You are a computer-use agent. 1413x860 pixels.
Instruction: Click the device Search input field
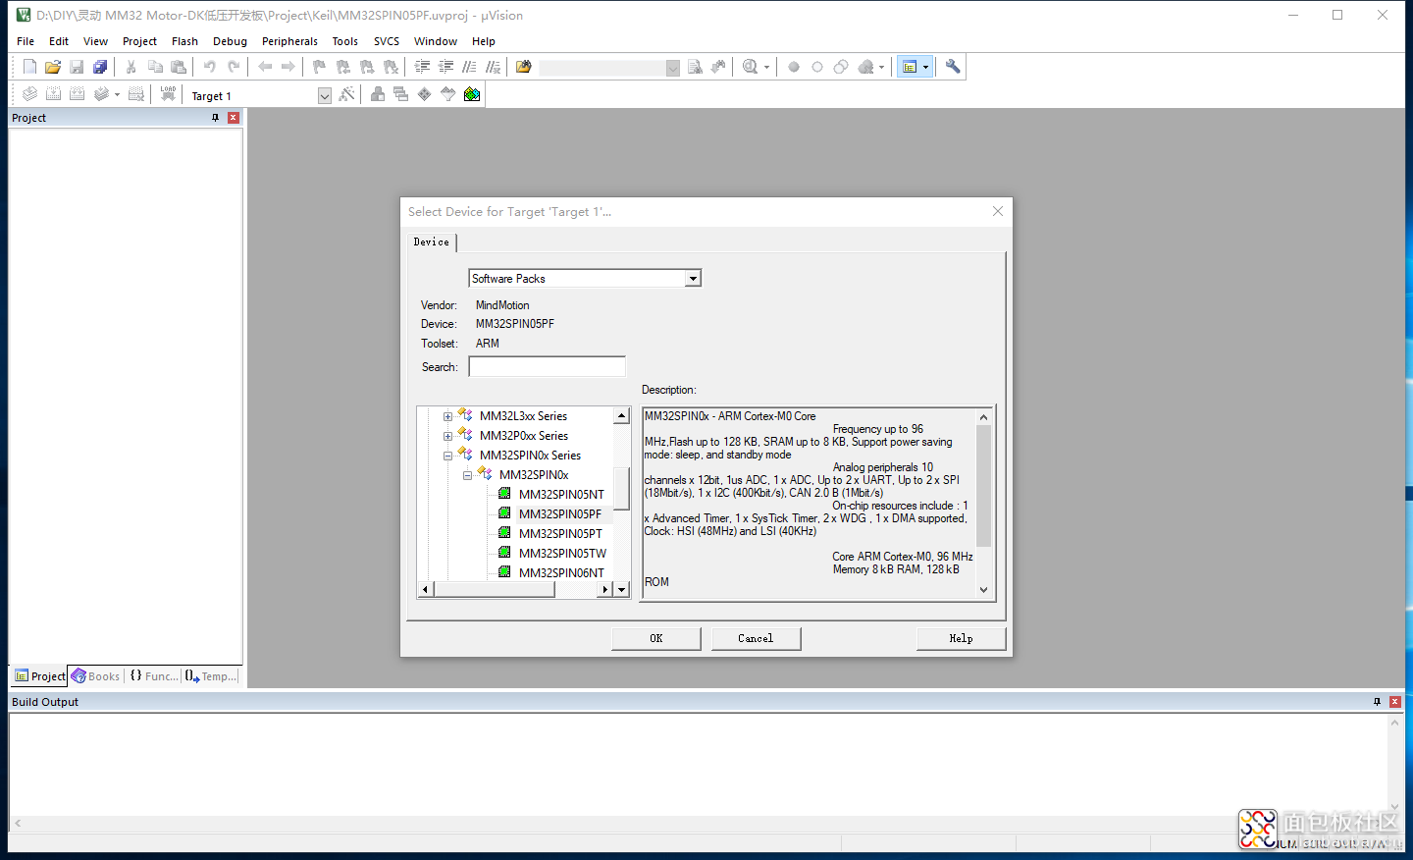point(547,366)
